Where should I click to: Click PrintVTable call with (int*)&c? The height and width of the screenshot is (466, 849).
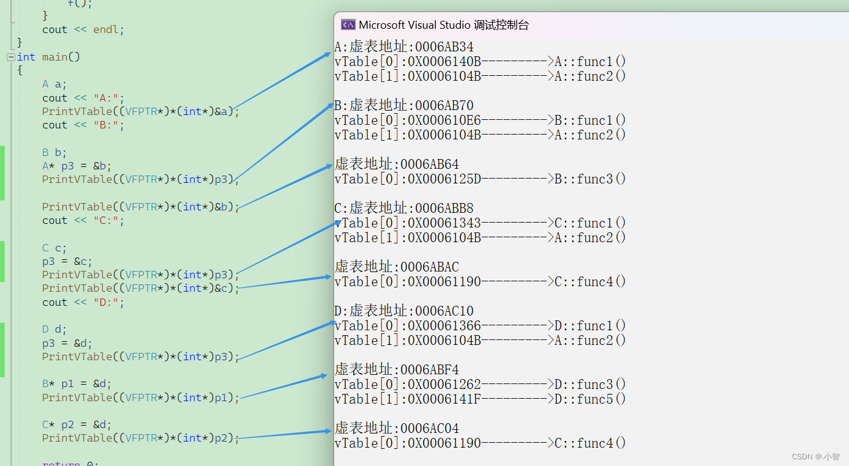[141, 288]
